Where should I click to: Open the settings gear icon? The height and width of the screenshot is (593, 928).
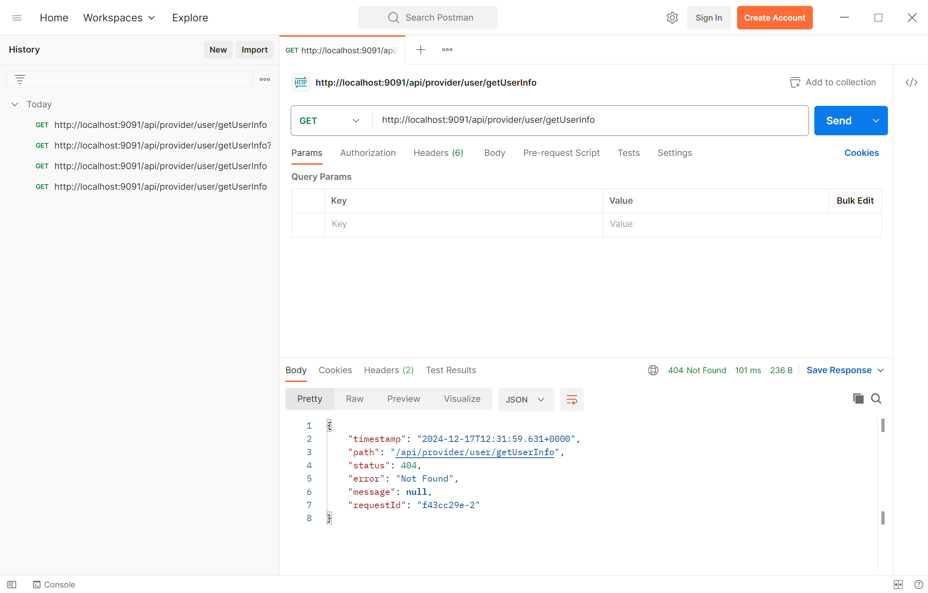coord(672,18)
